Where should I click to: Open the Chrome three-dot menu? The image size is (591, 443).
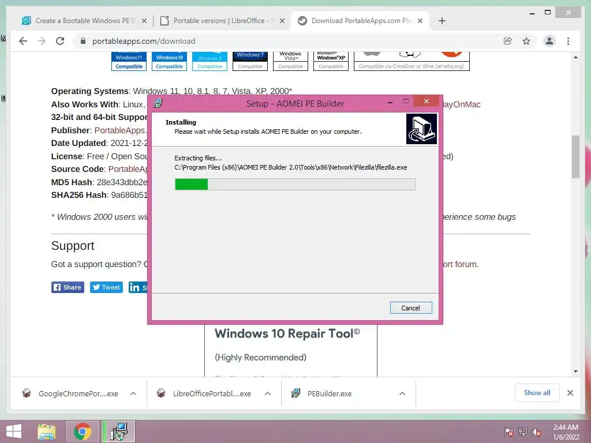[568, 41]
